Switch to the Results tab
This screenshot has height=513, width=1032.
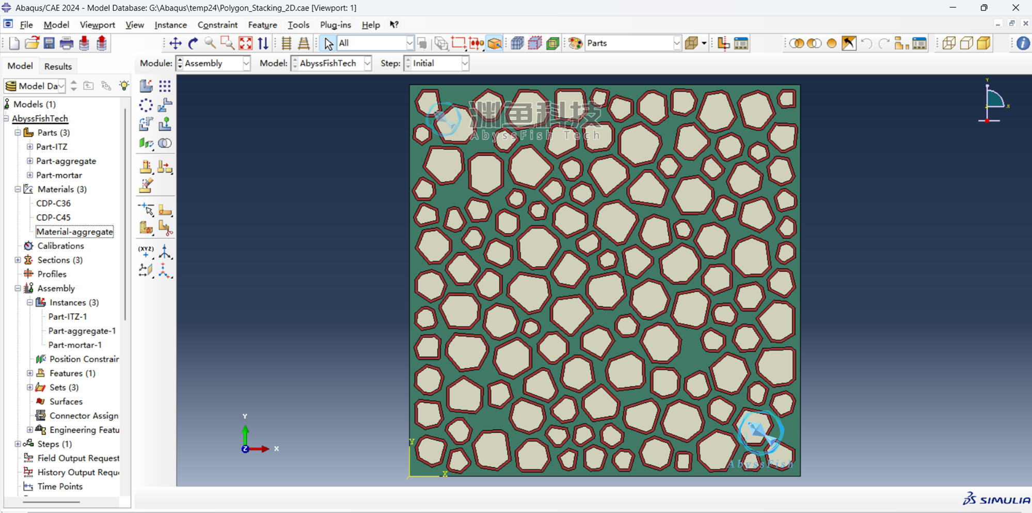pos(58,66)
